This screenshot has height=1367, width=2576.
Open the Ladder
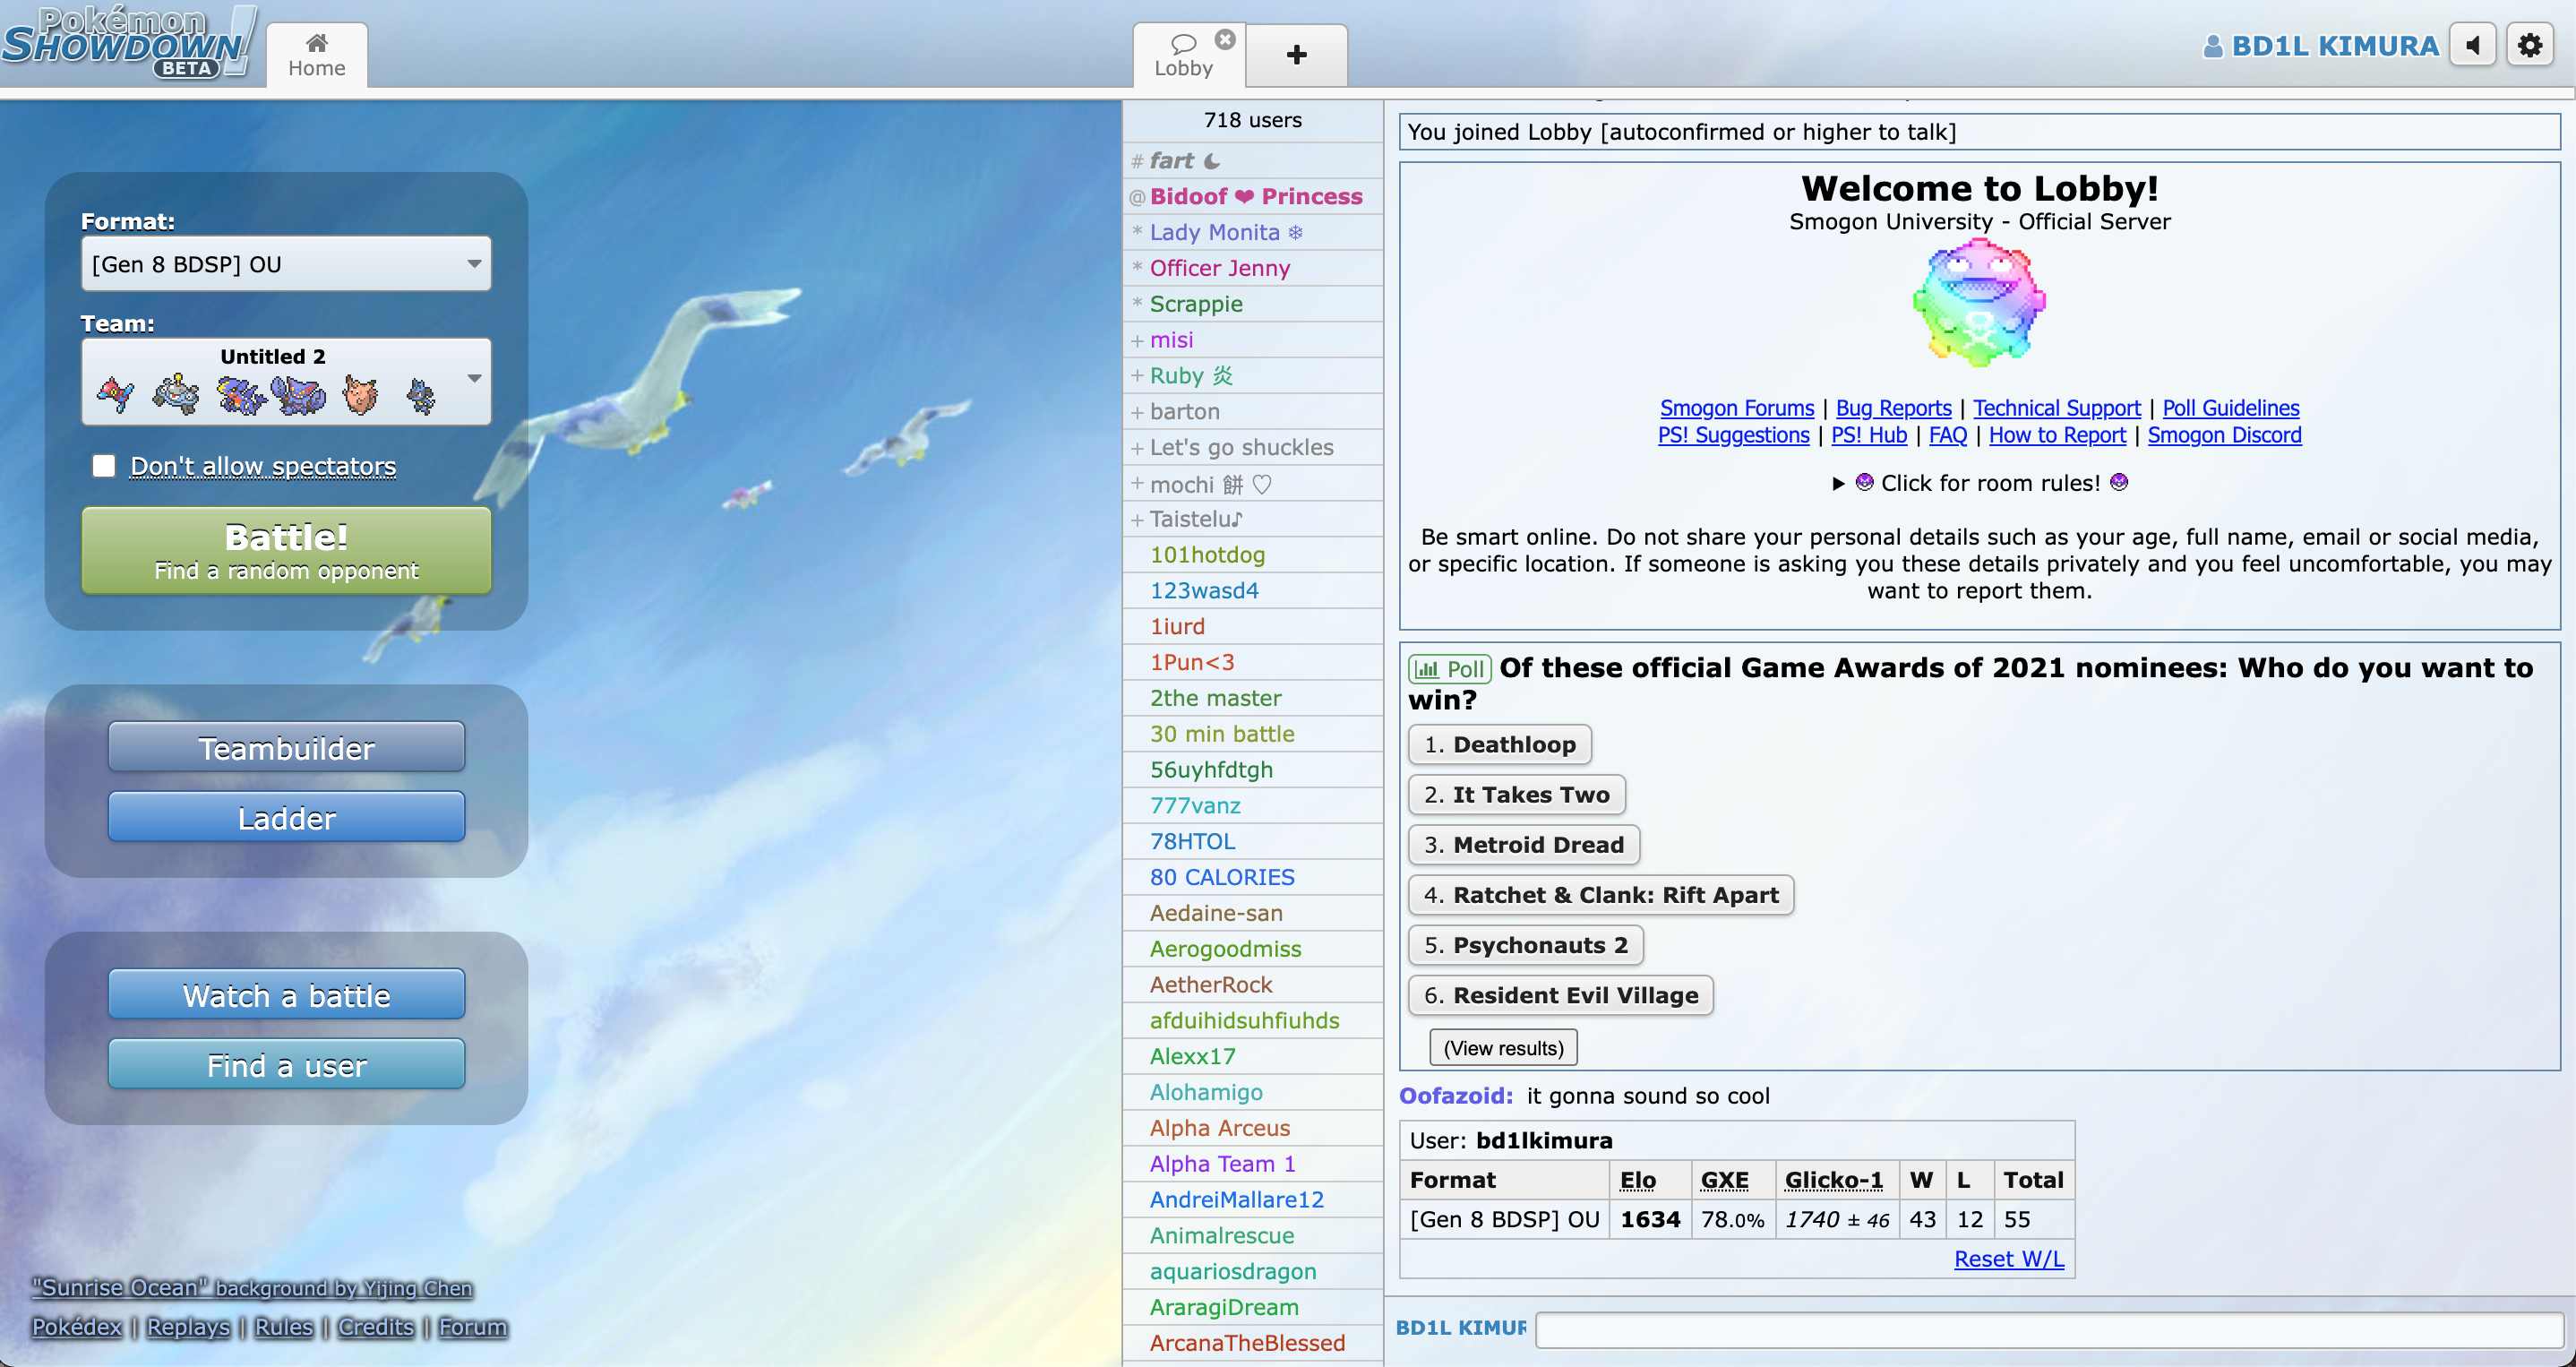(x=286, y=818)
